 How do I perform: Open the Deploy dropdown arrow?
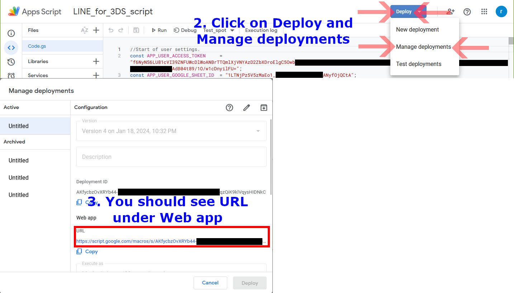point(419,11)
